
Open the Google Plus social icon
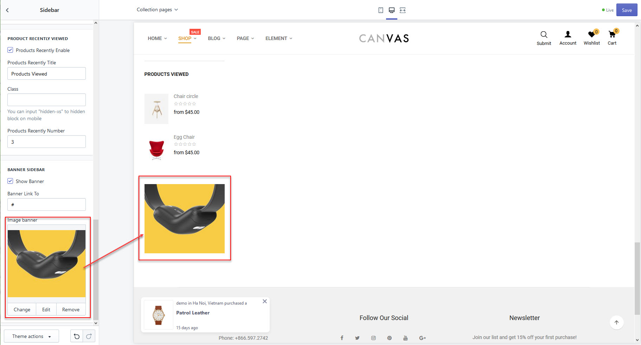pos(423,338)
